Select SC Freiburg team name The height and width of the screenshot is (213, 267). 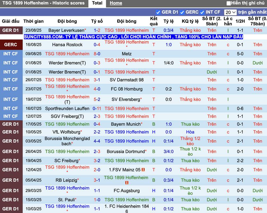tap(66, 161)
